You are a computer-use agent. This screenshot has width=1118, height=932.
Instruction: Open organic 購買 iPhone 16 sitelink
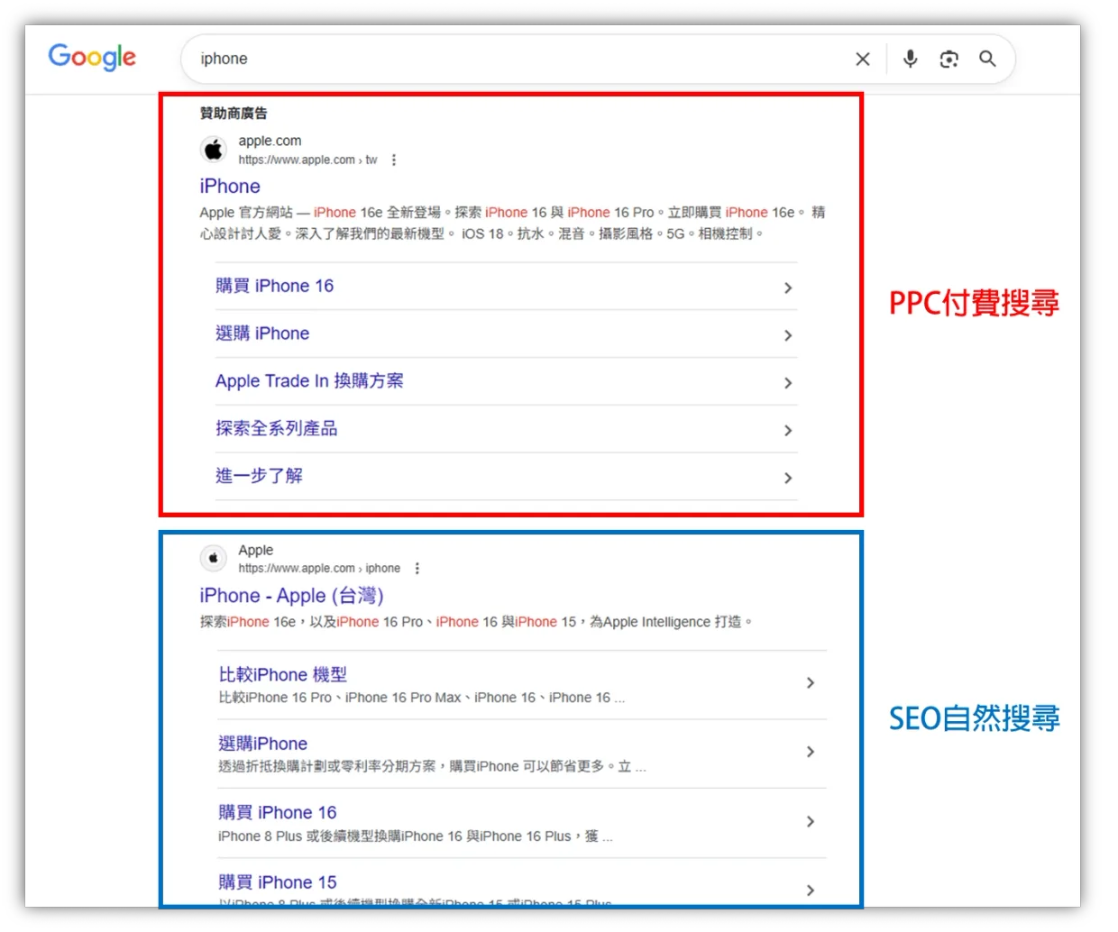pos(278,812)
